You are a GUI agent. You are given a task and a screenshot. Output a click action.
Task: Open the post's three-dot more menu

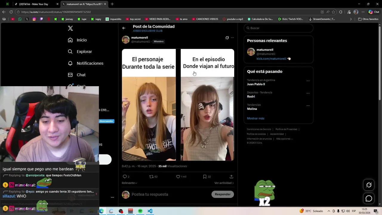coord(232,38)
